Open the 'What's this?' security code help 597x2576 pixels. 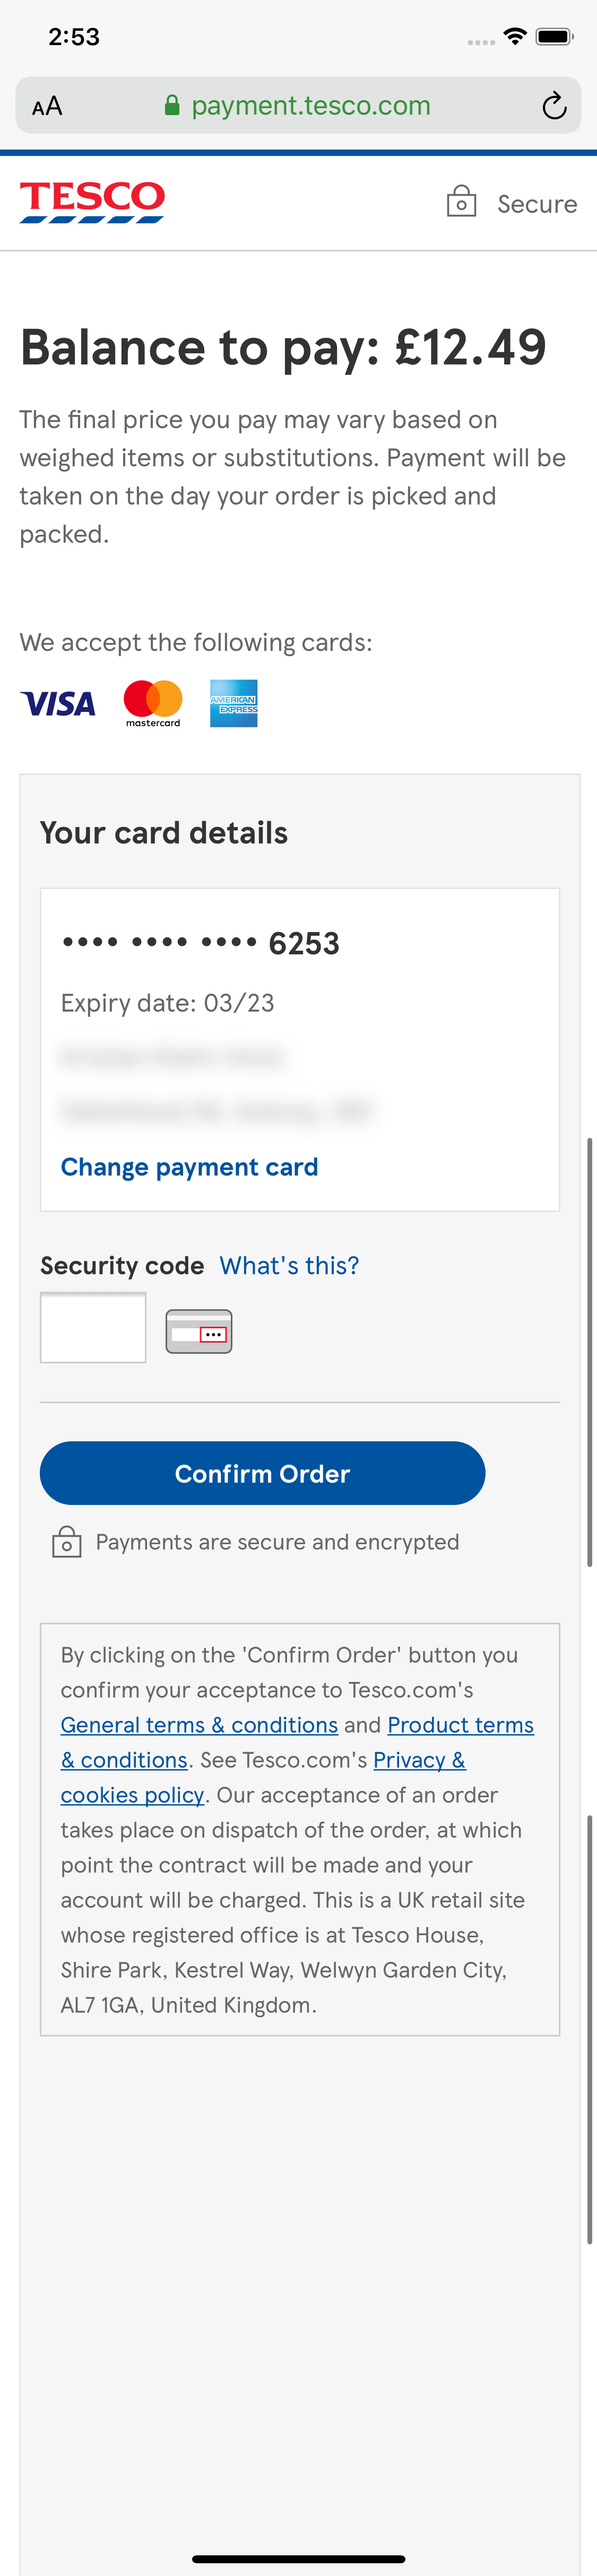288,1264
